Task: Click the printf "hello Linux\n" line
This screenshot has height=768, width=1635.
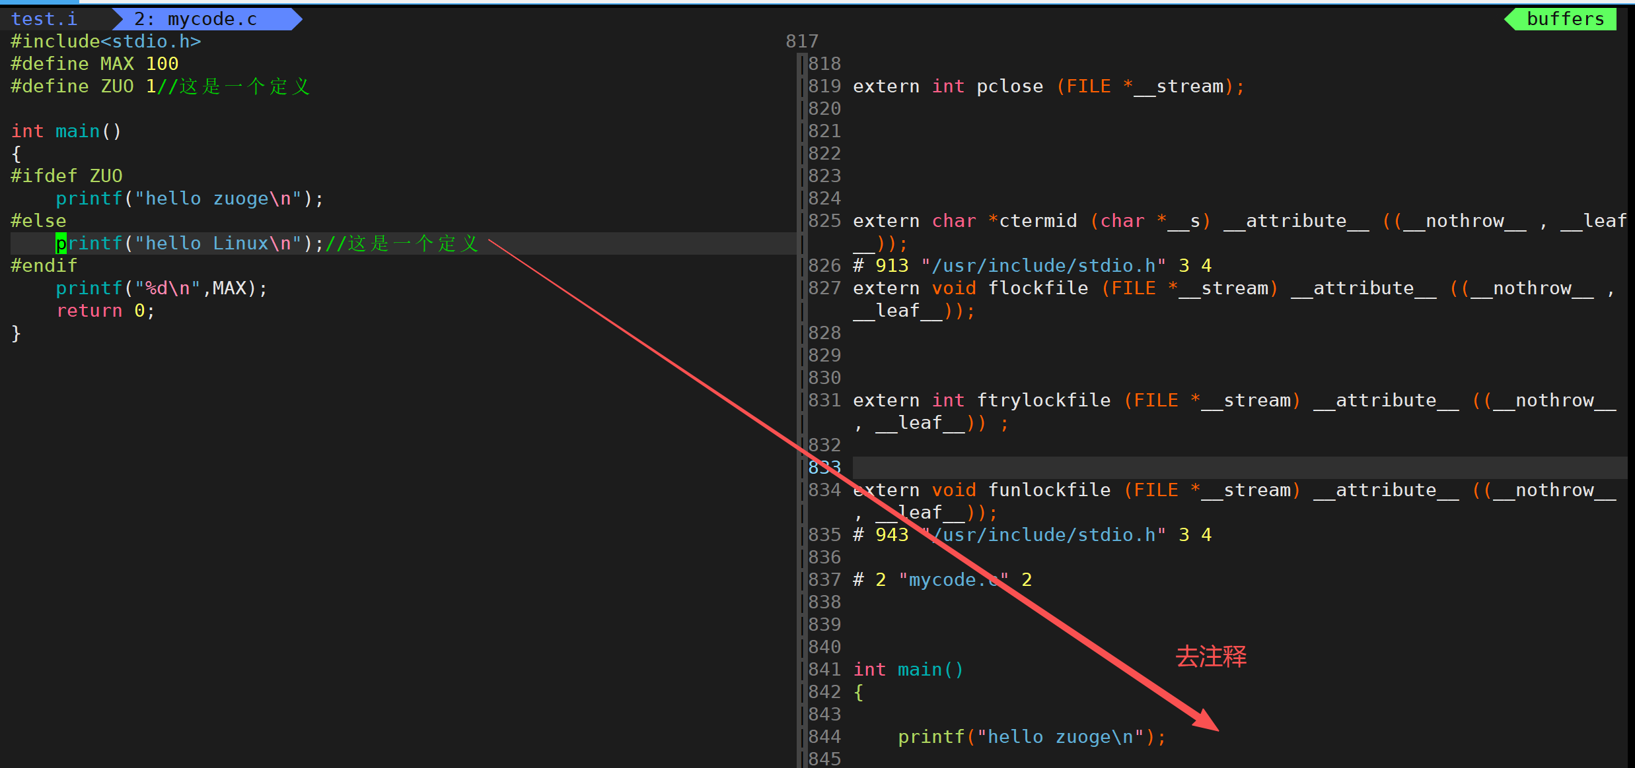Action: tap(267, 243)
